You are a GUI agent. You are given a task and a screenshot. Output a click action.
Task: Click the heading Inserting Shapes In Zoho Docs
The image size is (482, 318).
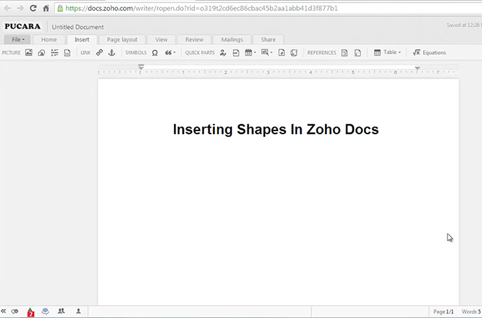click(276, 130)
